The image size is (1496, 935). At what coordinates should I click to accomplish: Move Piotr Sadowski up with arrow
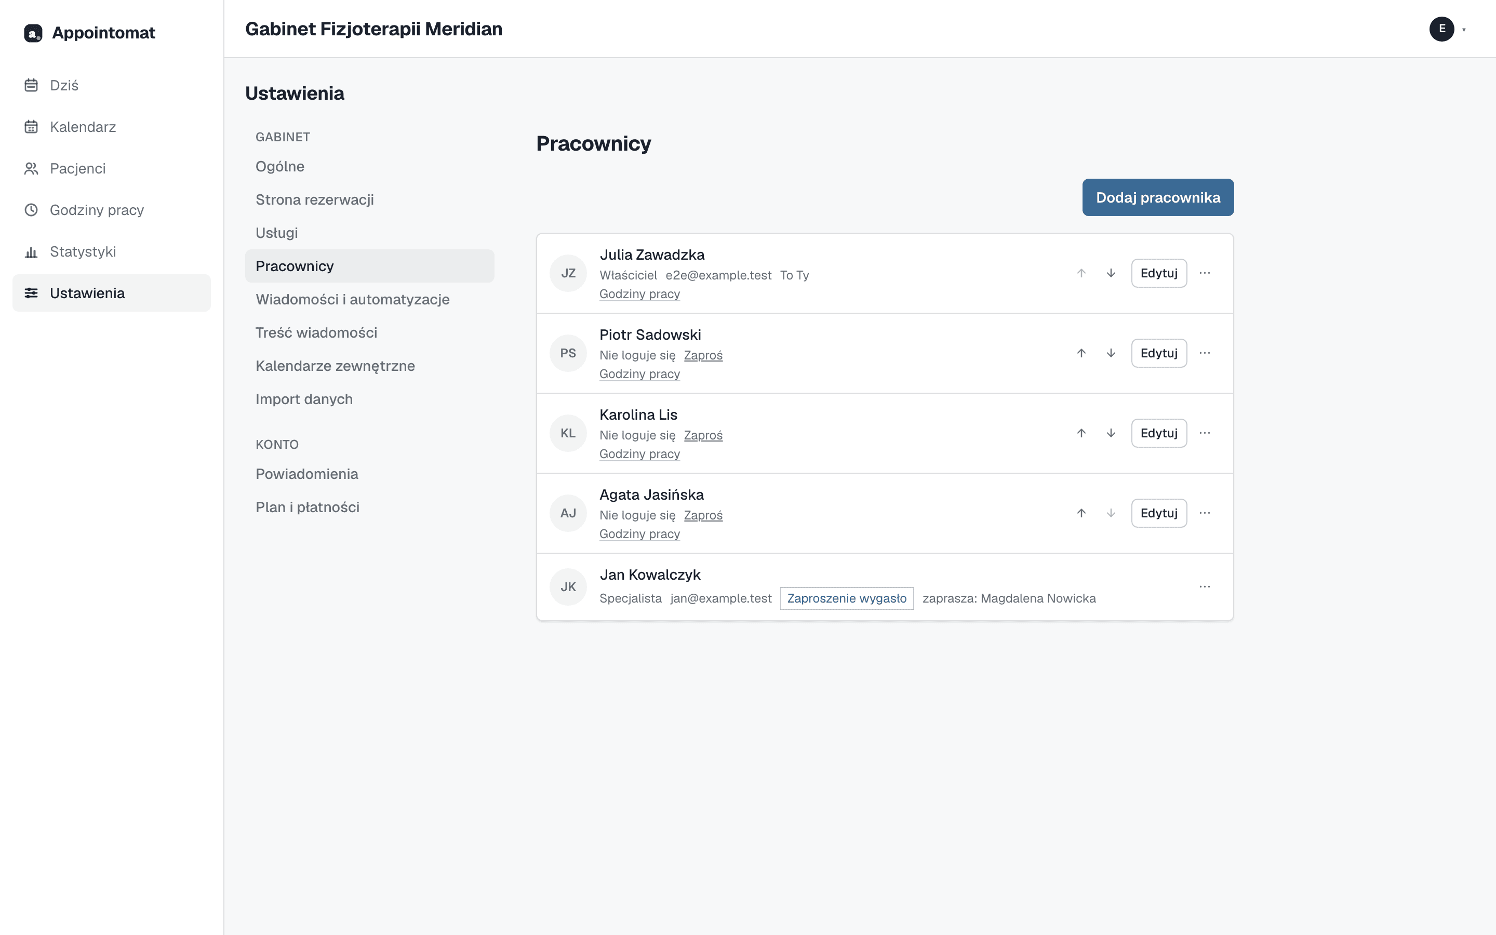pyautogui.click(x=1081, y=353)
